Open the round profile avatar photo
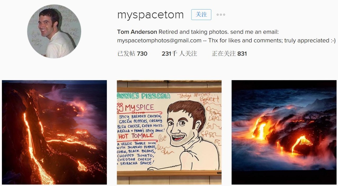This screenshot has width=338, height=186. (x=54, y=31)
